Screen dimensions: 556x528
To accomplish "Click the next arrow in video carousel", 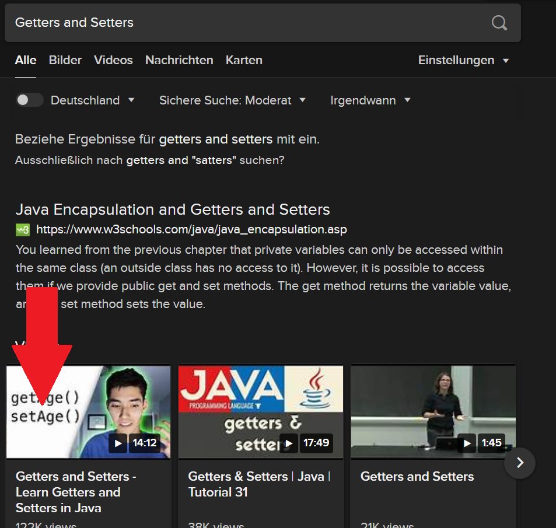I will coord(520,463).
